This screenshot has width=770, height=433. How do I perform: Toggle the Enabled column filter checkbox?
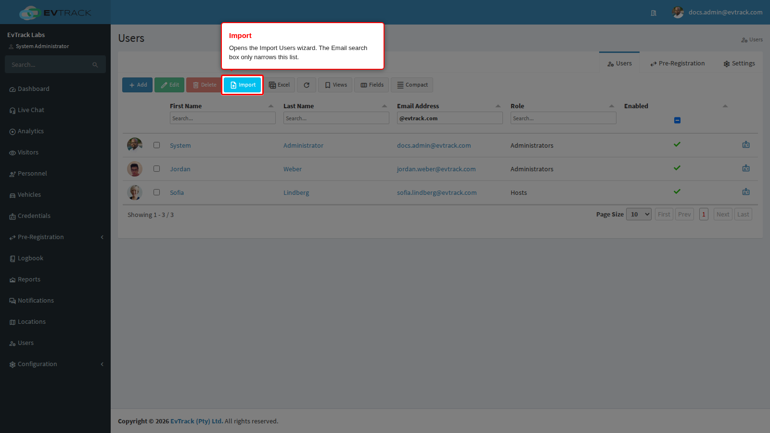tap(677, 120)
